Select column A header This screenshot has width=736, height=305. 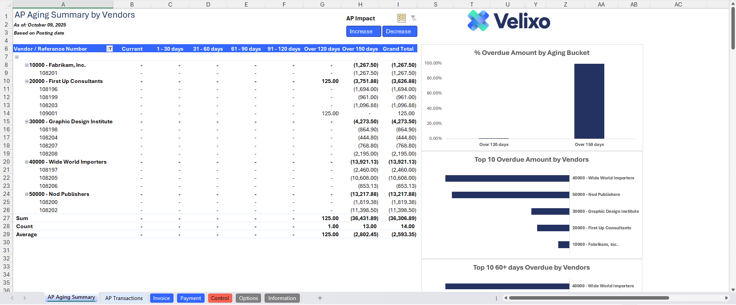point(63,4)
